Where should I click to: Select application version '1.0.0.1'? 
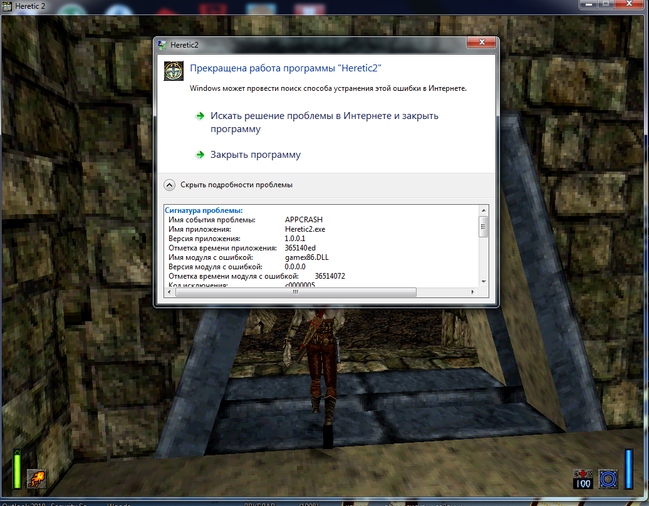tap(294, 239)
